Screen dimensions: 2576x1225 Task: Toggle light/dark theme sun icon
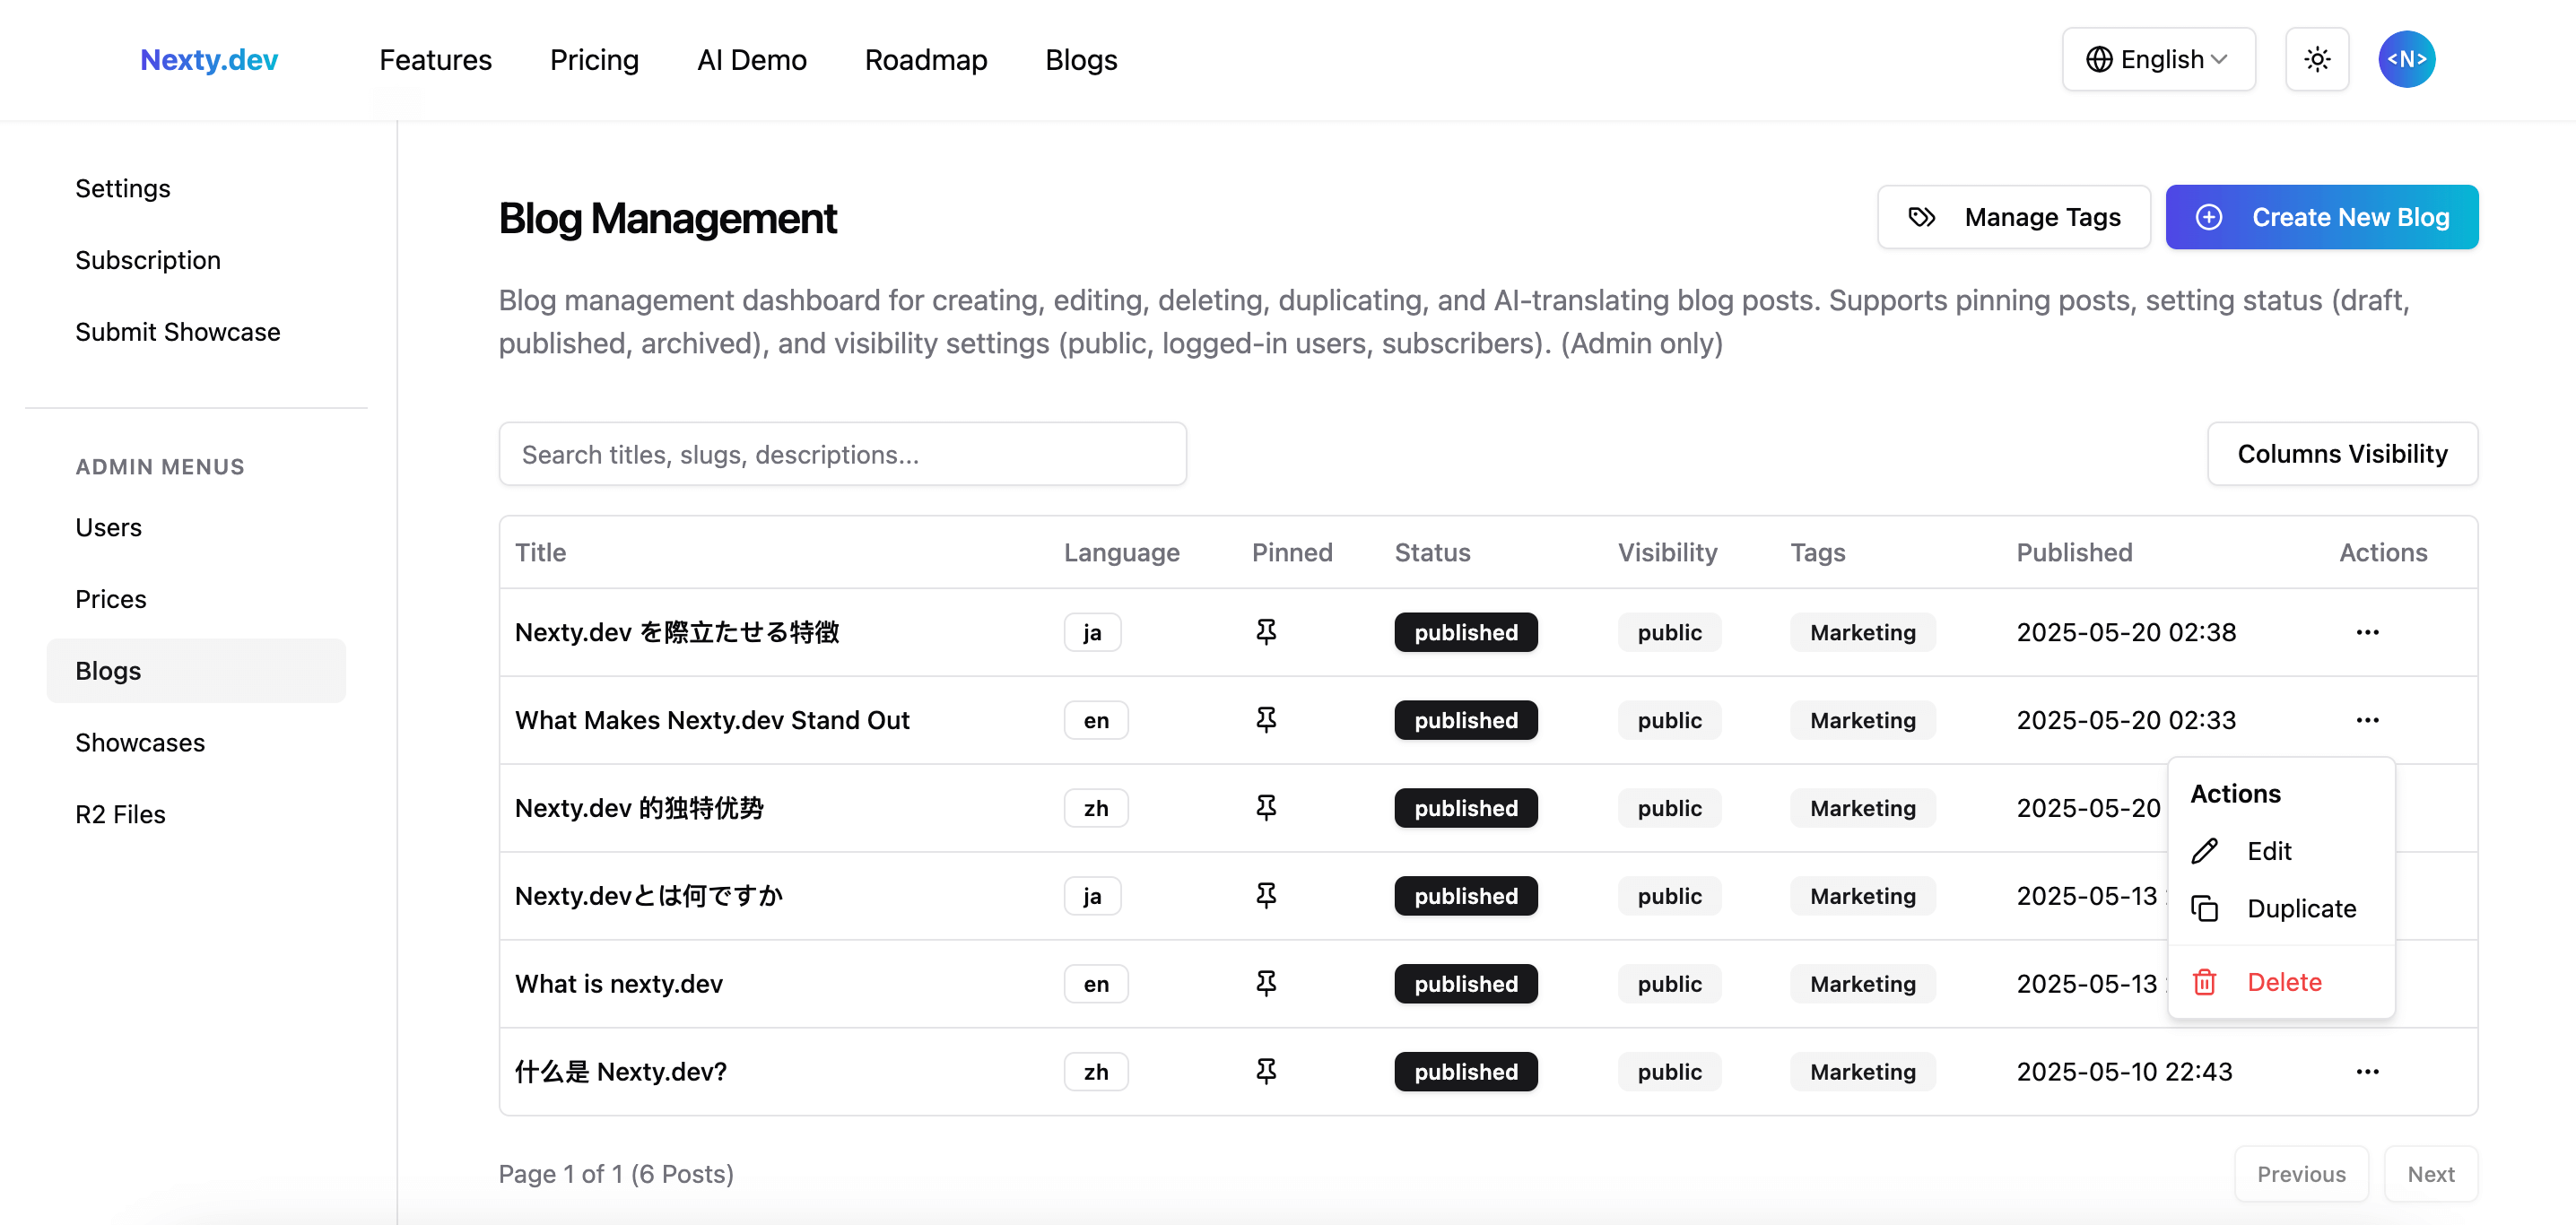point(2316,60)
